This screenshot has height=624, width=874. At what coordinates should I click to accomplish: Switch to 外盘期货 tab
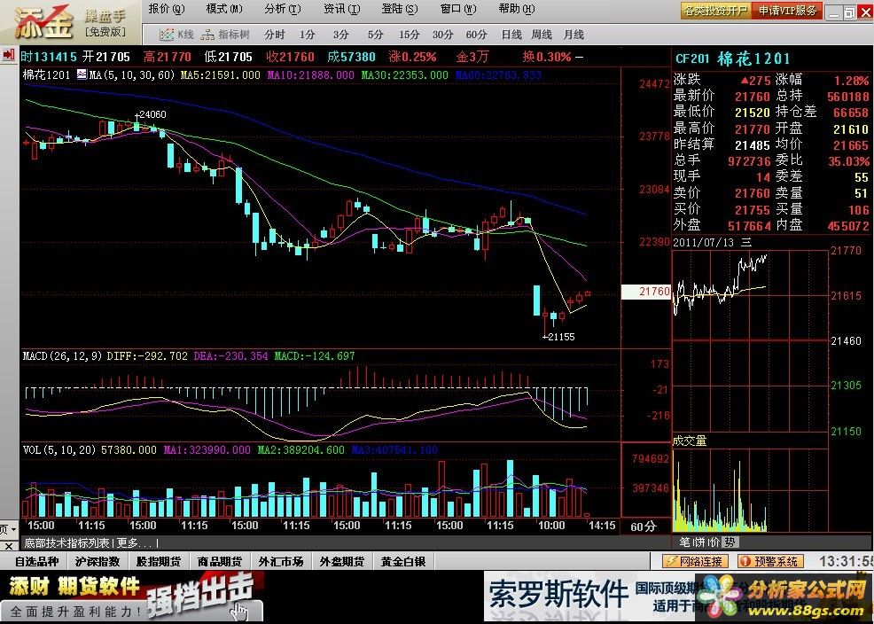click(341, 562)
